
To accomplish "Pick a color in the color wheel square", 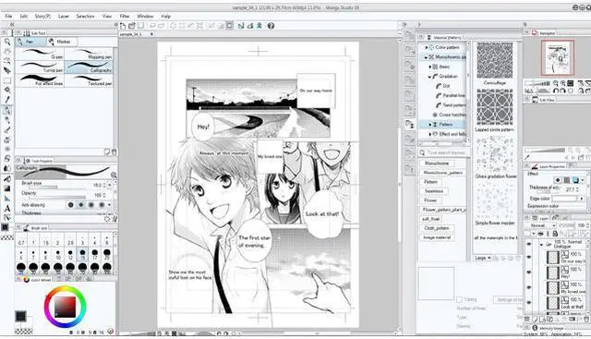I will coord(66,307).
